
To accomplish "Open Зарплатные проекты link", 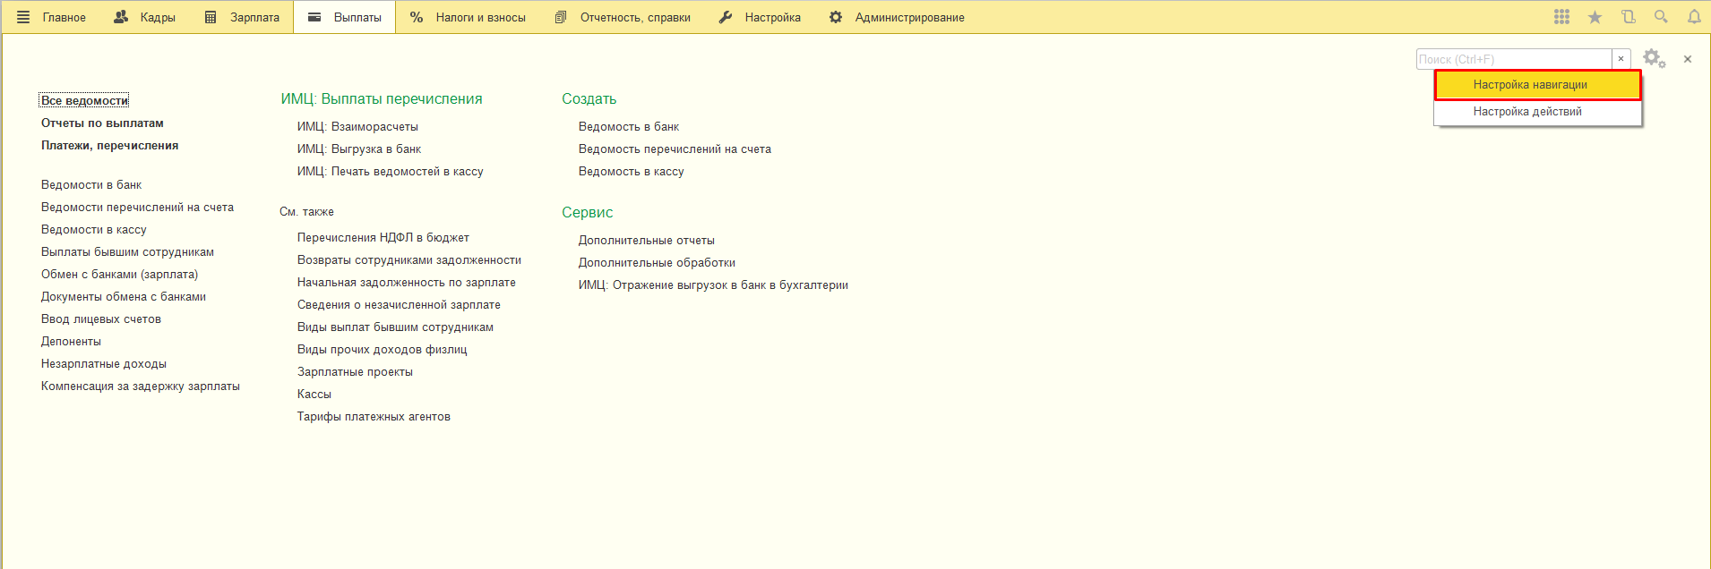I will pyautogui.click(x=355, y=372).
